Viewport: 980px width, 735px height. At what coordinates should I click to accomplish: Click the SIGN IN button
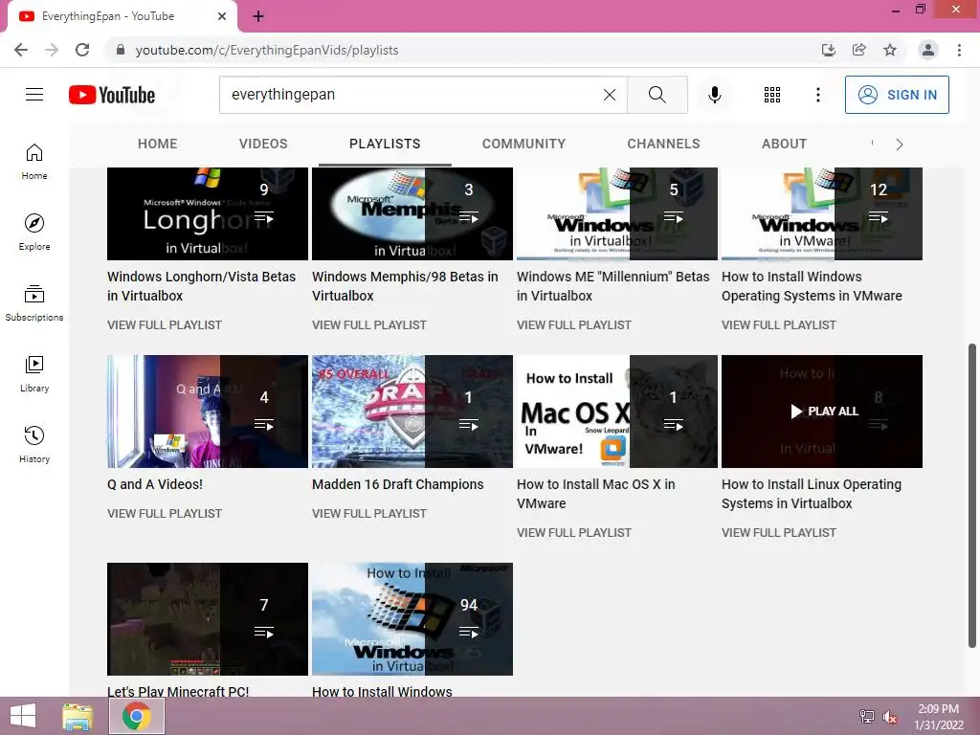[x=897, y=95]
